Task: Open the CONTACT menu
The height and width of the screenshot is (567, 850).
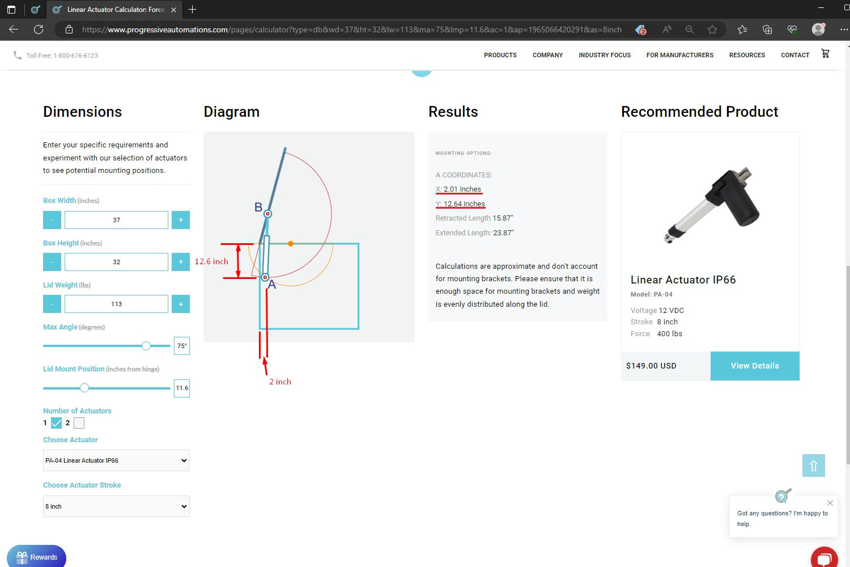Action: 795,55
